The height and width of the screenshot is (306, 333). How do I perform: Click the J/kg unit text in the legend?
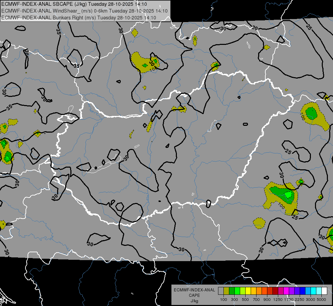[x=194, y=301]
